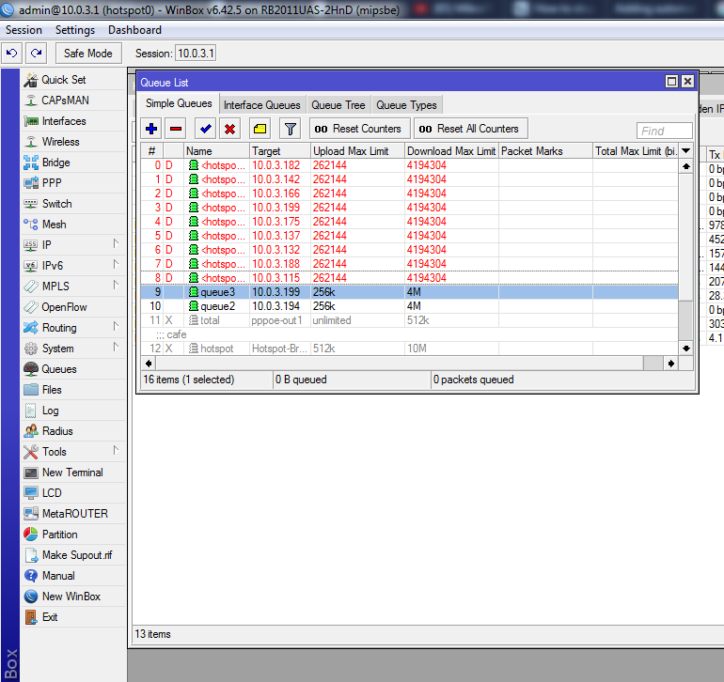724x682 pixels.
Task: Add a comment using the yellow note button
Action: [x=260, y=129]
